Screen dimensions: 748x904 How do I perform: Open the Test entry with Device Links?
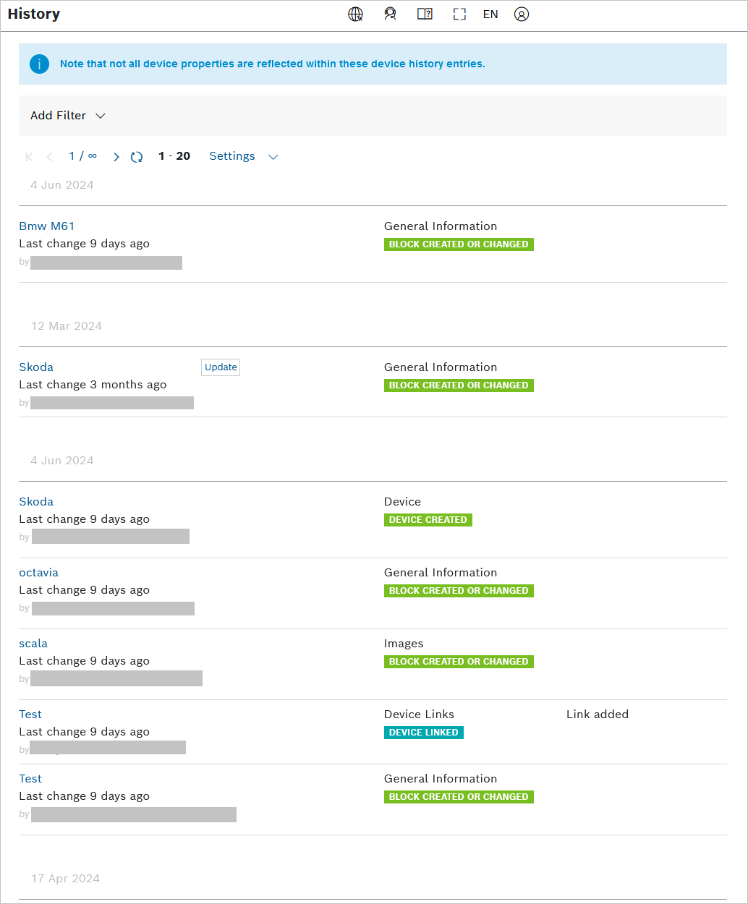tap(30, 715)
